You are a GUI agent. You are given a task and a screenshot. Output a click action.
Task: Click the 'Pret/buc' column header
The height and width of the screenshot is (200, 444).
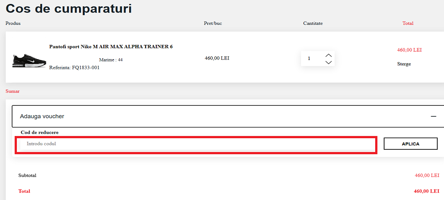(213, 24)
